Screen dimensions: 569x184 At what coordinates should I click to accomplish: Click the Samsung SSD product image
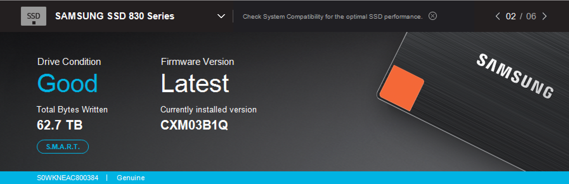472,101
